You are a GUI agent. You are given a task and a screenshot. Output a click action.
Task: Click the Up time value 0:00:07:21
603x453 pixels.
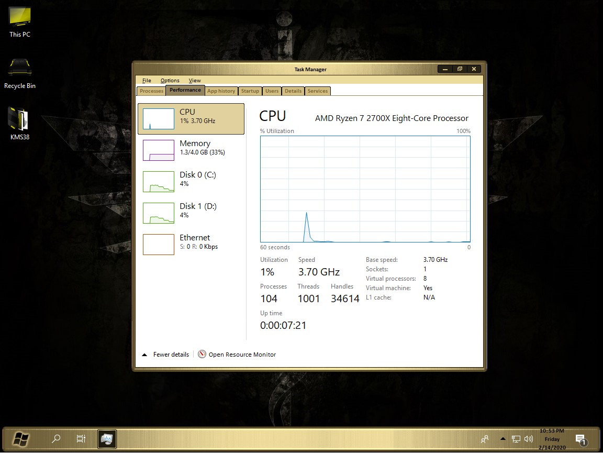point(283,325)
